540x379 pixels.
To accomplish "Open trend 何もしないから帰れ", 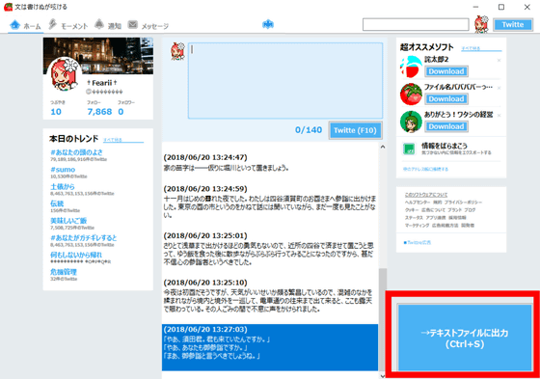I will point(76,255).
